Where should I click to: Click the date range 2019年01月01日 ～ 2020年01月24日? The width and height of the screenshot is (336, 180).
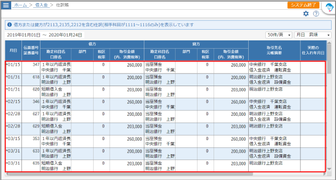pyautogui.click(x=44, y=35)
